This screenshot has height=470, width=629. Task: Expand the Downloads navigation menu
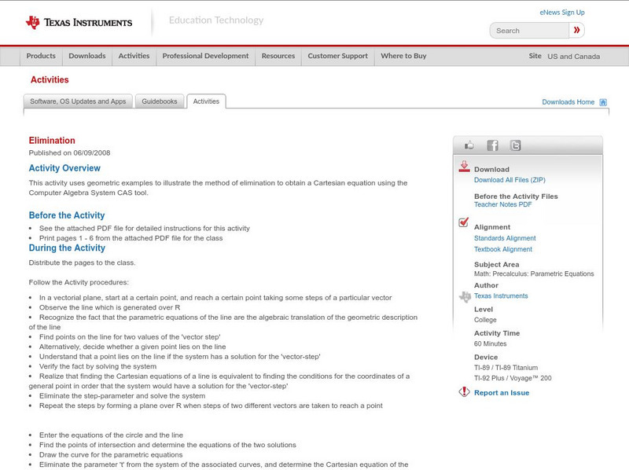[86, 57]
